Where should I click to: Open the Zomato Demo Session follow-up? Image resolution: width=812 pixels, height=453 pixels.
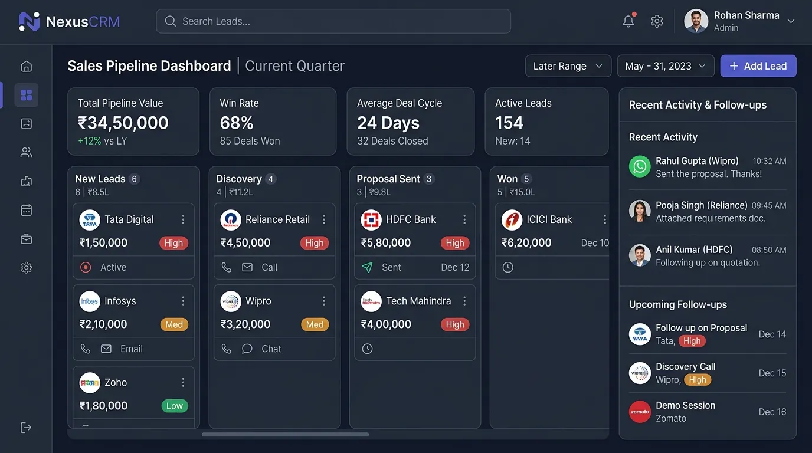click(708, 412)
